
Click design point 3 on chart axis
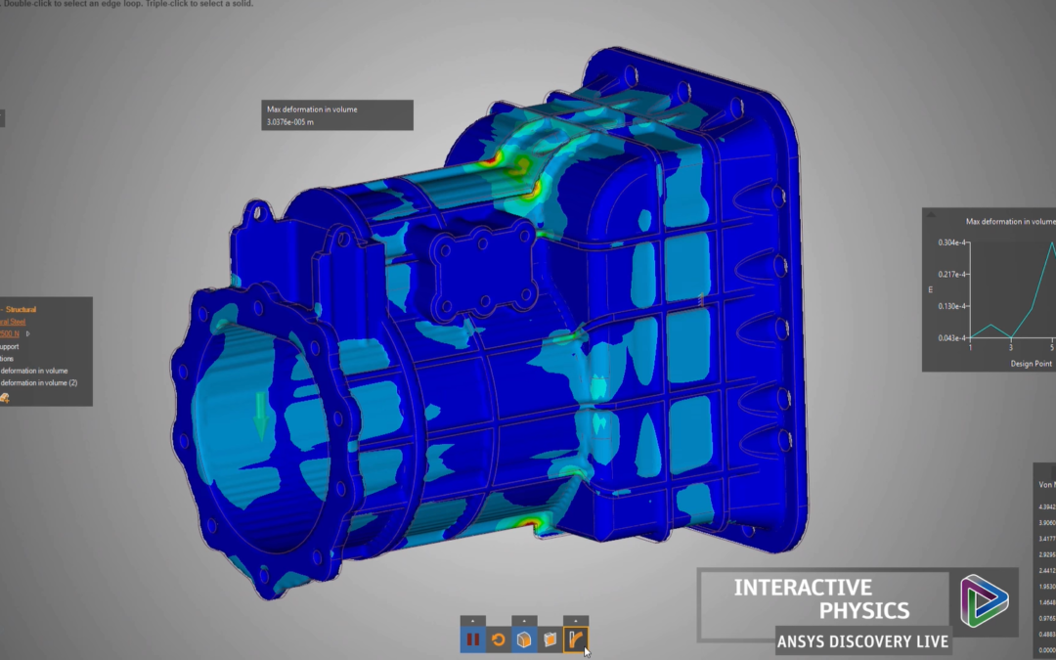pyautogui.click(x=1011, y=347)
